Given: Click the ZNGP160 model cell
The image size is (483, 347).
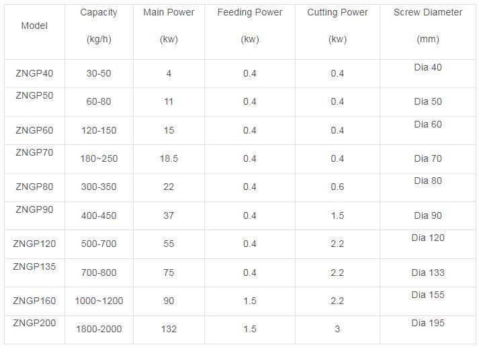Looking at the screenshot, I should [34, 301].
